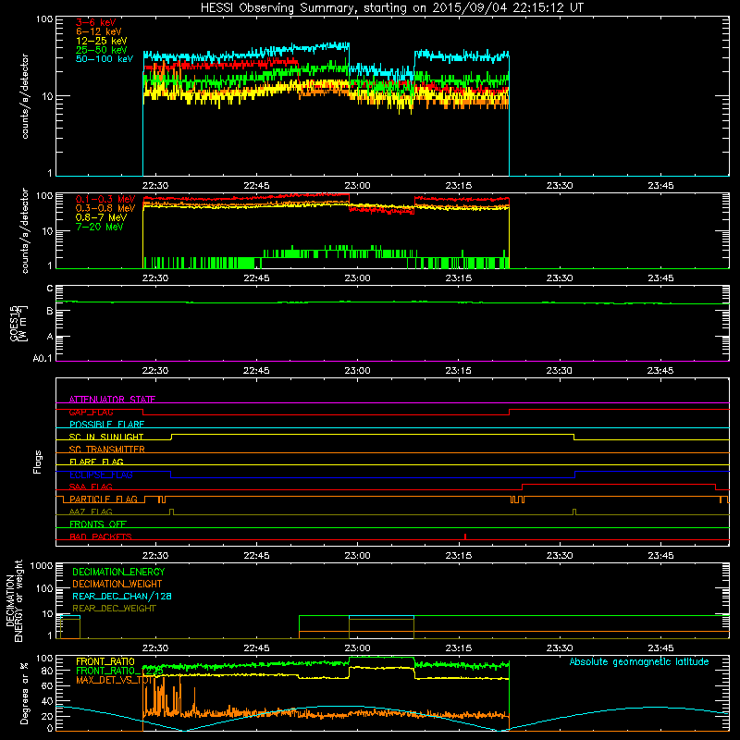The width and height of the screenshot is (740, 740).
Task: Click the 23:00 tick label under top plot
Action: point(357,186)
